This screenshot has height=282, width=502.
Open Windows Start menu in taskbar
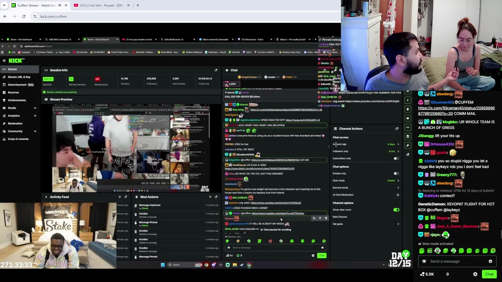pyautogui.click(x=163, y=265)
